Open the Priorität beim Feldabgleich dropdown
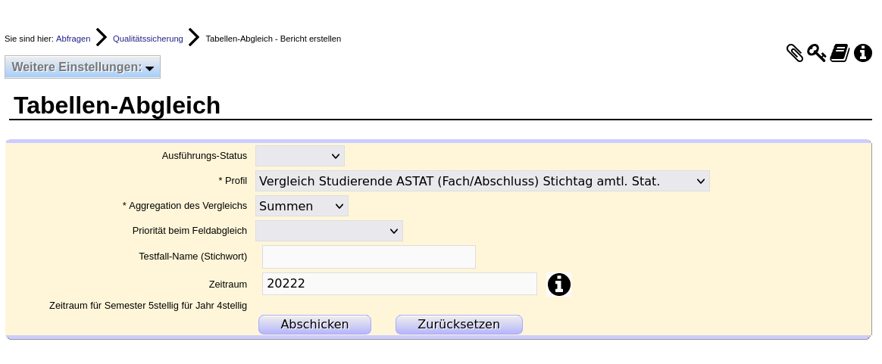 click(329, 231)
